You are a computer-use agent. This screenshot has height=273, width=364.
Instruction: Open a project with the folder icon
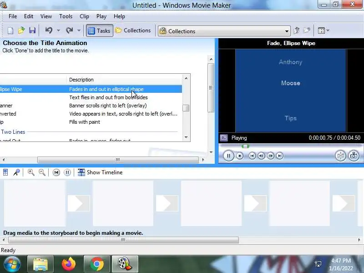coord(21,30)
